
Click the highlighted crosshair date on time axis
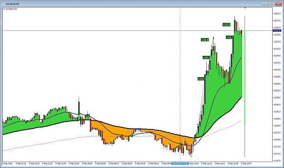(180, 163)
